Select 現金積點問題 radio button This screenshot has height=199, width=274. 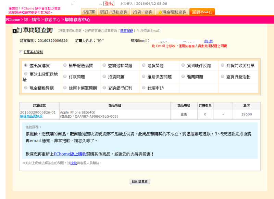(26, 88)
